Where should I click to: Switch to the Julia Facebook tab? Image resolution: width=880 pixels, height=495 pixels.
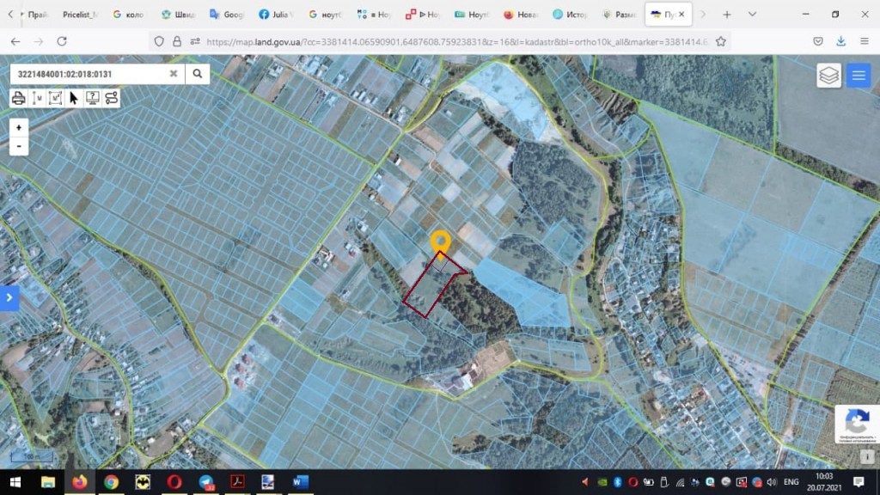[277, 15]
